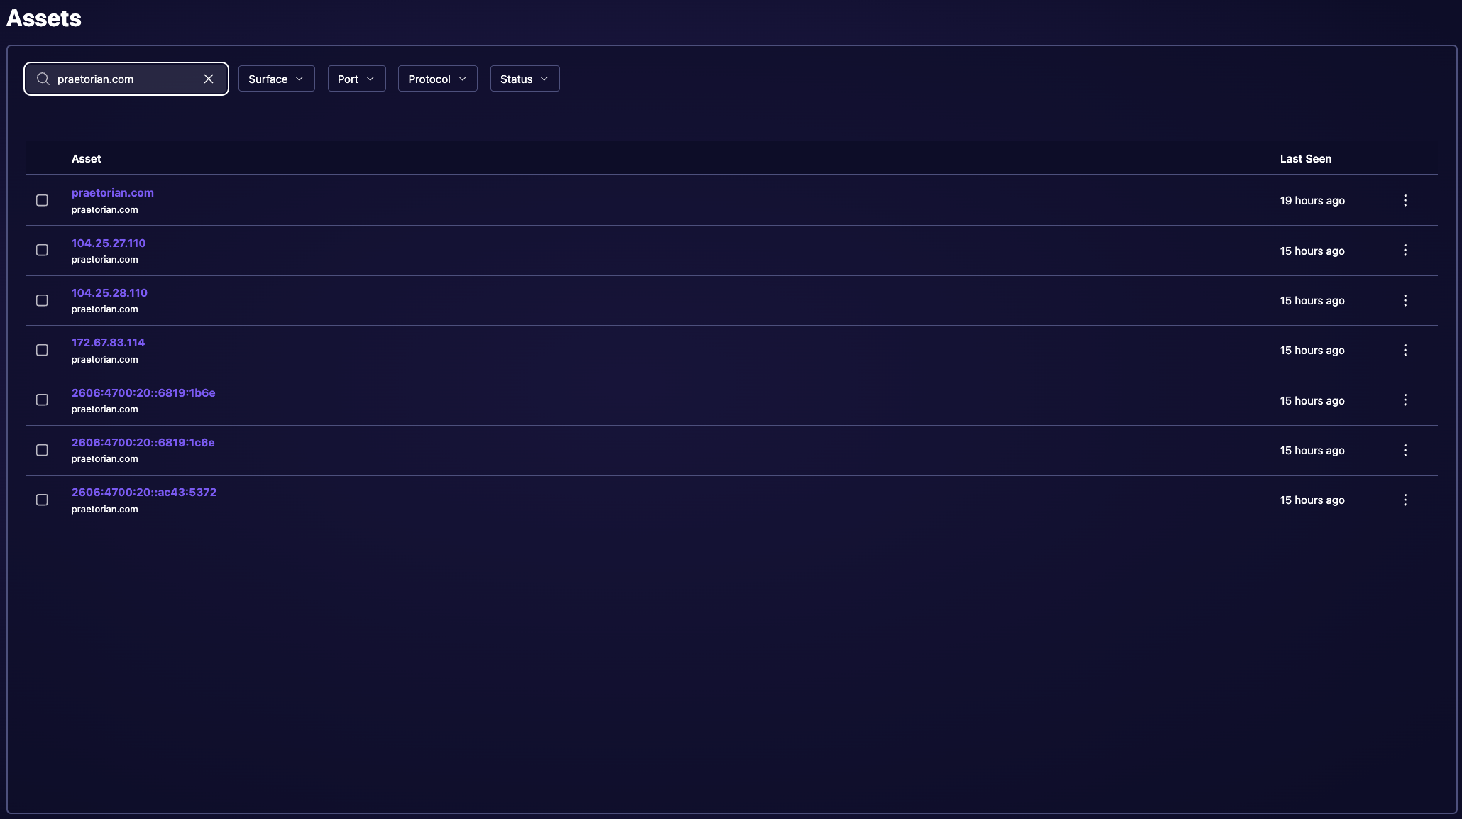This screenshot has height=819, width=1462.
Task: Select the checkbox for 172.67.83.114
Action: click(43, 351)
